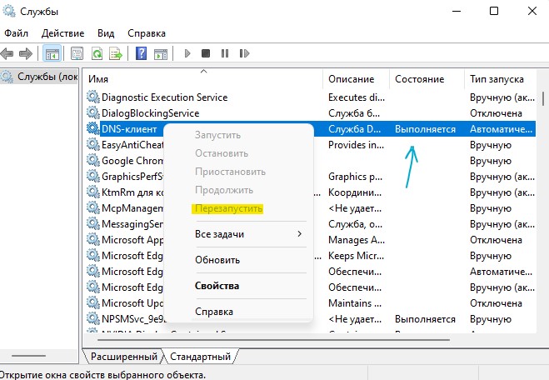Open the Справка menu in menu bar
The image size is (549, 380).
147,33
